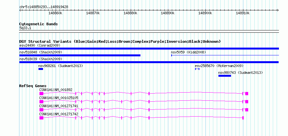Click the 148900k ruler tick label
Screen dimensions: 288x136
click(205, 13)
